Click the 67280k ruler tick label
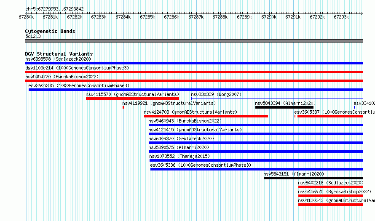 pyautogui.click(x=26, y=17)
